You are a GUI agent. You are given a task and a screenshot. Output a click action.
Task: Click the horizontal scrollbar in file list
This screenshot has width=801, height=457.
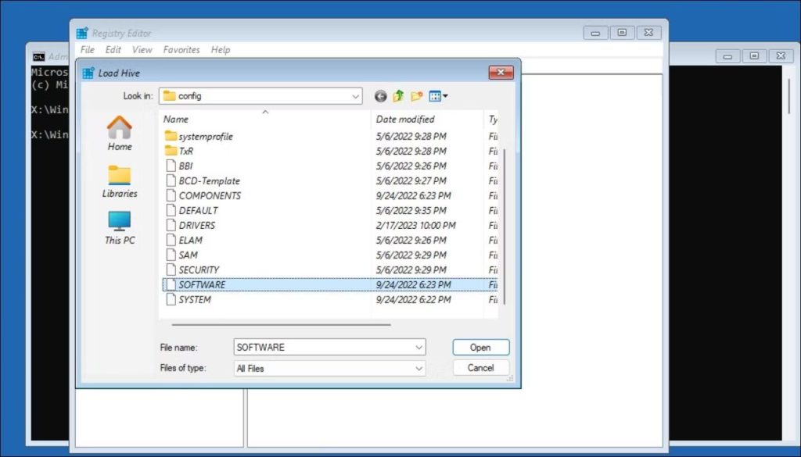tap(282, 323)
